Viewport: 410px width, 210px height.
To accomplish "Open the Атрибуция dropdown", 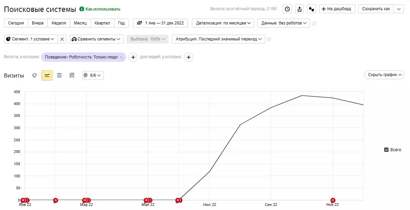I will pos(218,39).
